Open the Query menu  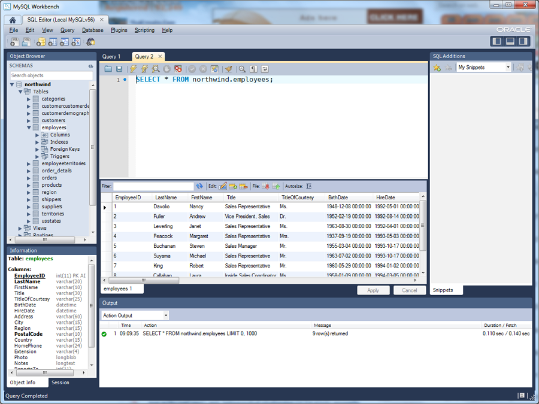(x=67, y=31)
